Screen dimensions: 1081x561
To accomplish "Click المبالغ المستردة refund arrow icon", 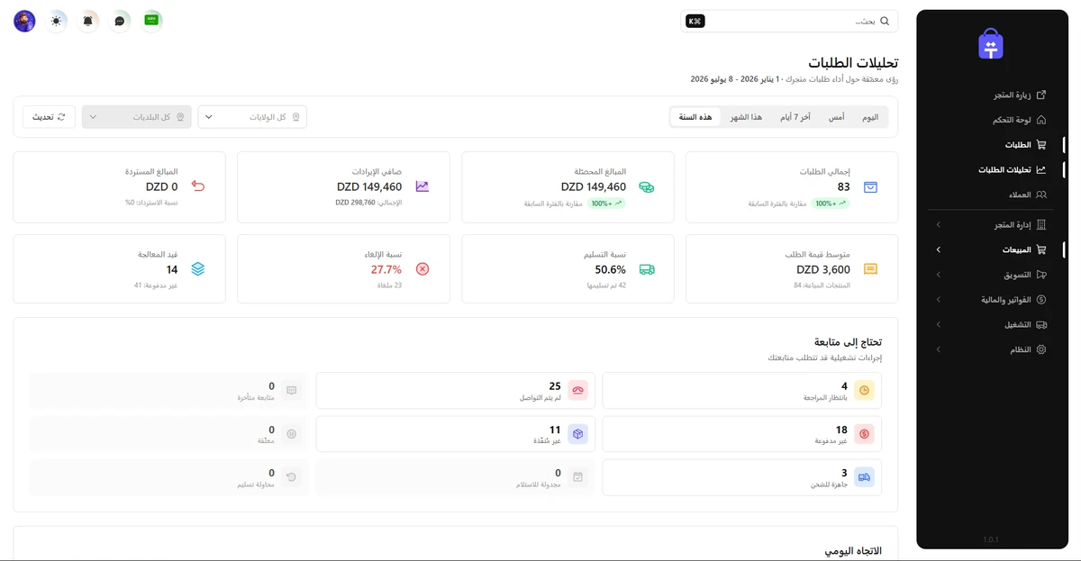I will (198, 187).
